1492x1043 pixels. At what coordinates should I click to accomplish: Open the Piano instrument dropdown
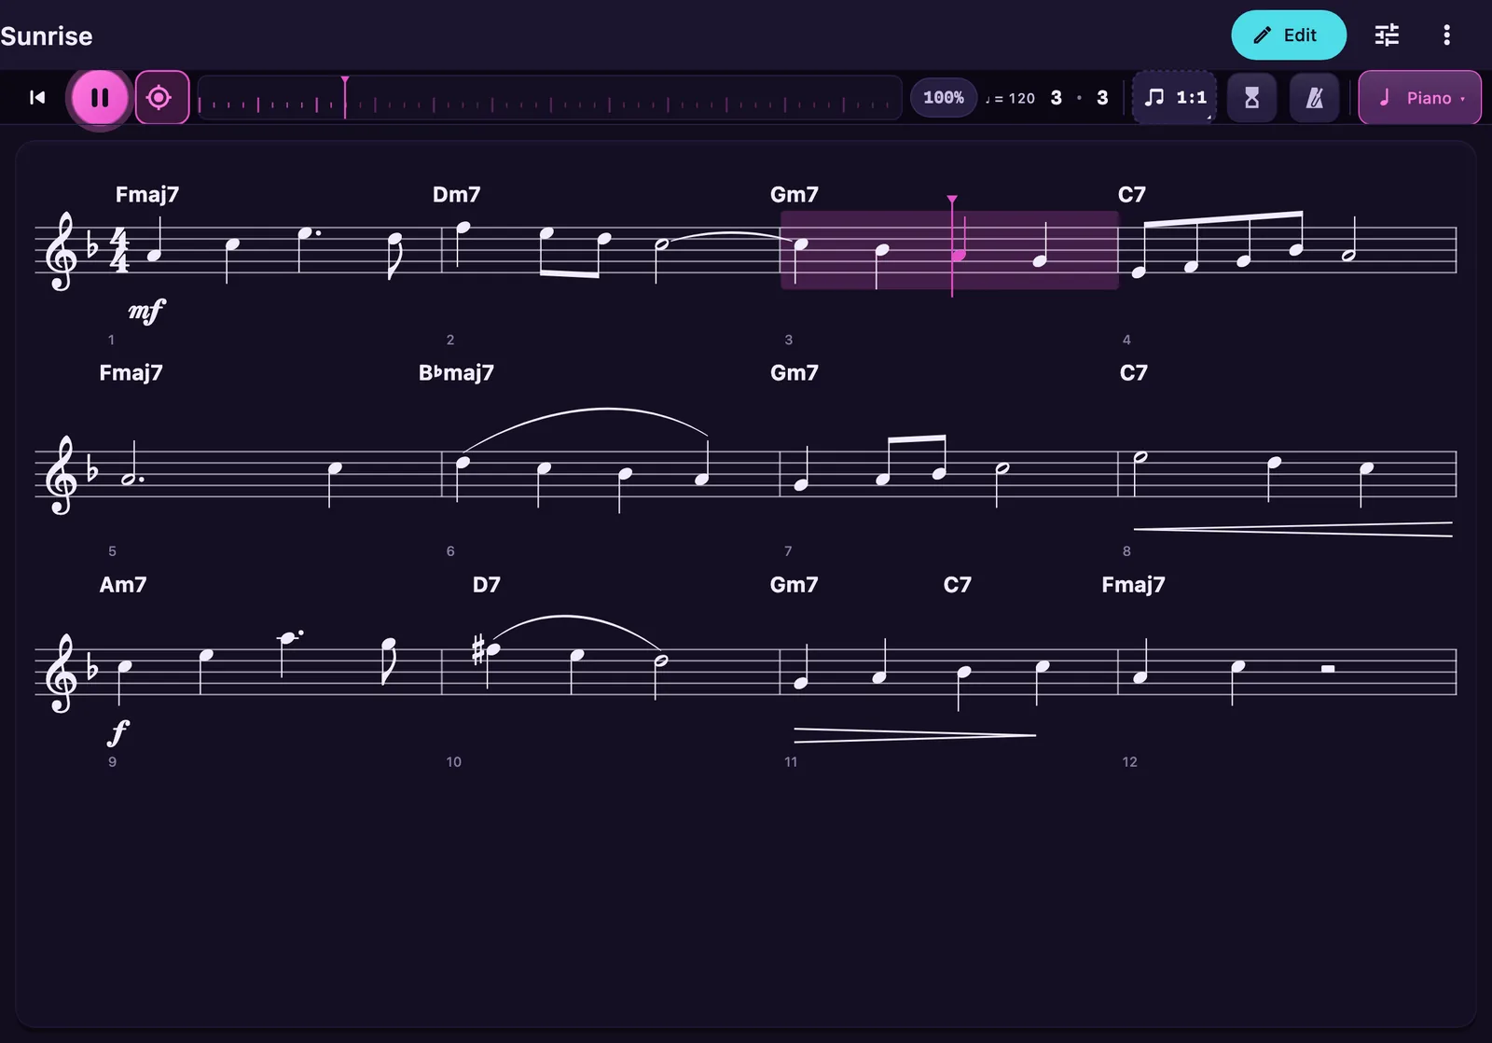point(1419,97)
